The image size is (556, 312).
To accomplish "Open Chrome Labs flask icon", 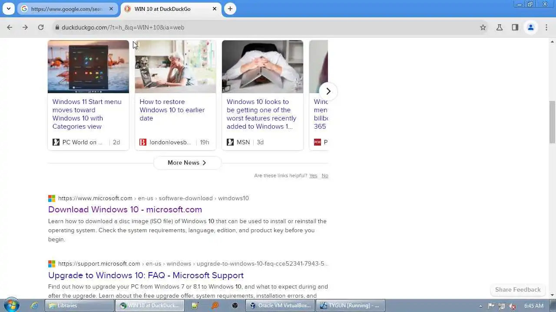I will (500, 27).
